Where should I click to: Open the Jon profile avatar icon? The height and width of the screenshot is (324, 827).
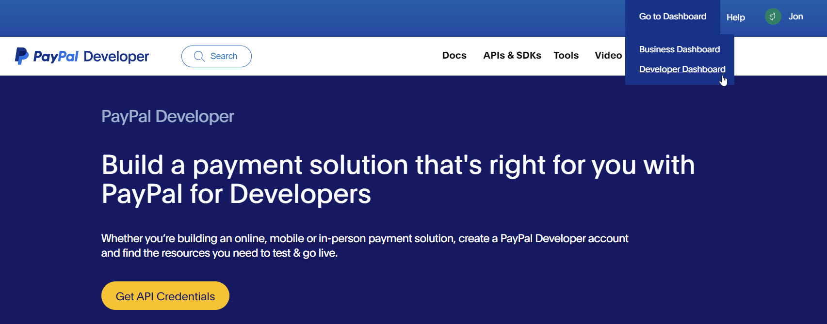click(x=773, y=16)
